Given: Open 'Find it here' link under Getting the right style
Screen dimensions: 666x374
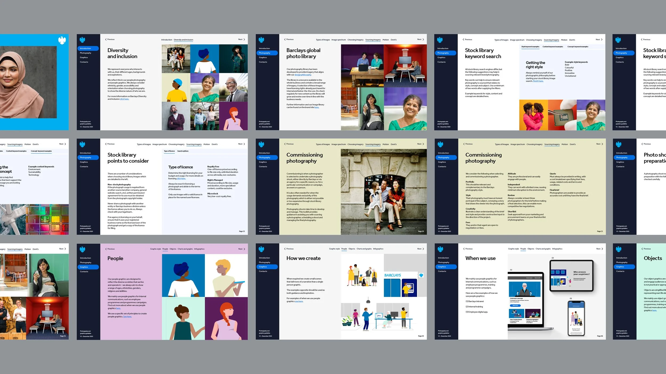Looking at the screenshot, I should pyautogui.click(x=538, y=81).
